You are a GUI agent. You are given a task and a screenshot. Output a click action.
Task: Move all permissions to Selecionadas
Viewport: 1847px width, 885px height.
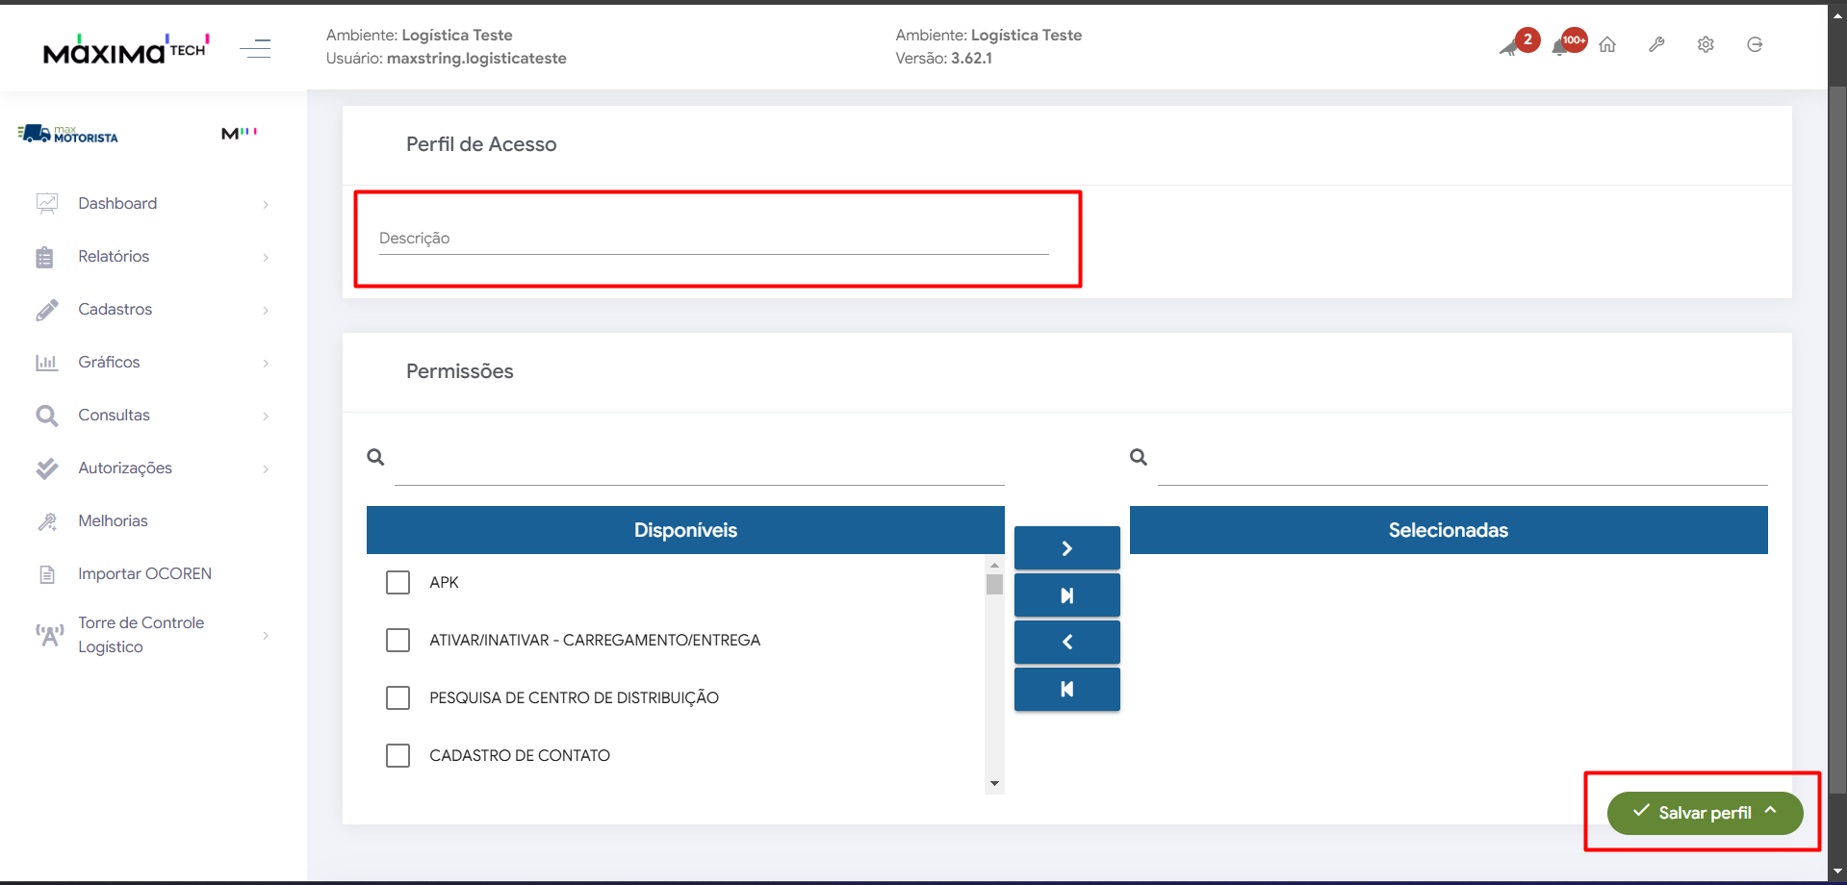coord(1066,595)
